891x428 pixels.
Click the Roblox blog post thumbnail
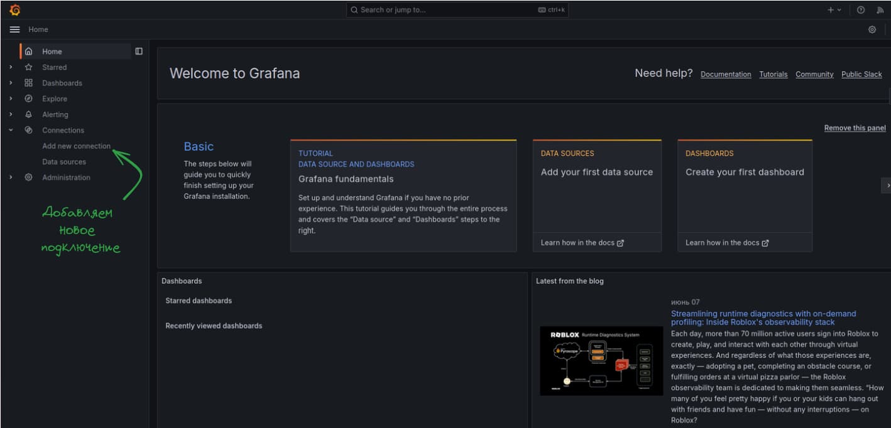click(x=601, y=361)
